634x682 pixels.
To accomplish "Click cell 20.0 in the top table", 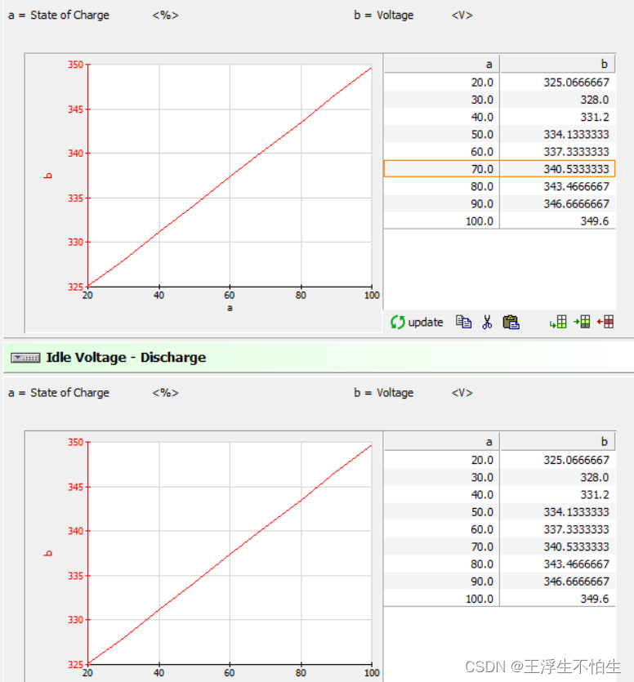I will pos(442,82).
